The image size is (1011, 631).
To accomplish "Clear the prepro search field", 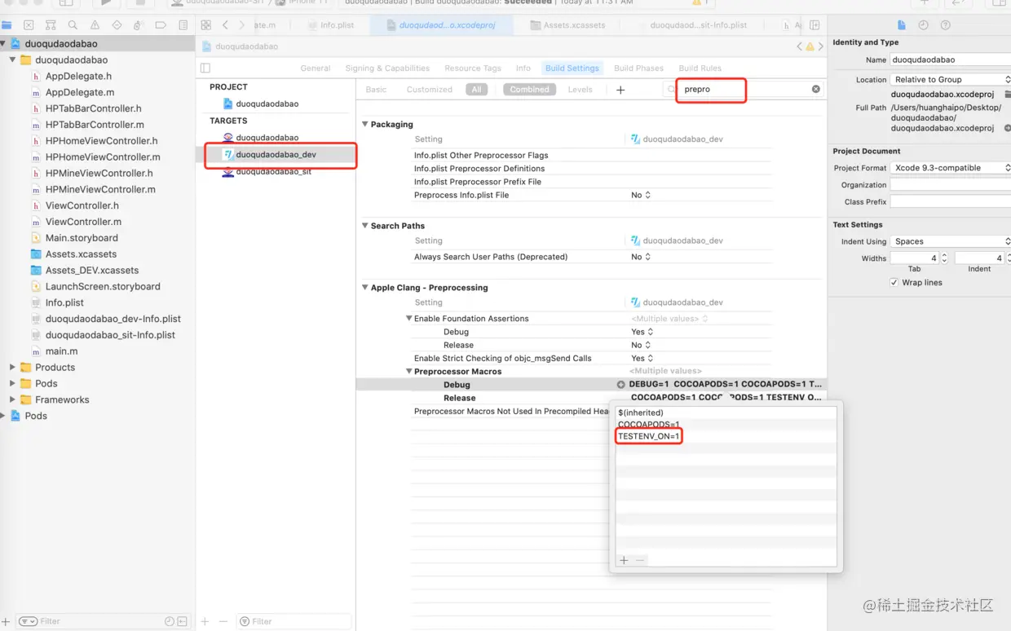I will tap(815, 89).
